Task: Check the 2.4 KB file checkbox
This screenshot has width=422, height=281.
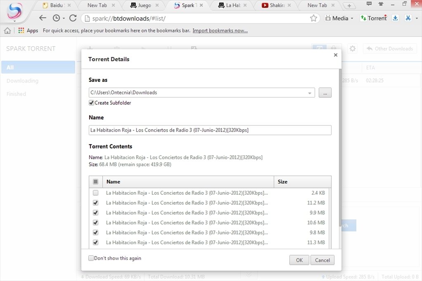Action: (x=96, y=193)
